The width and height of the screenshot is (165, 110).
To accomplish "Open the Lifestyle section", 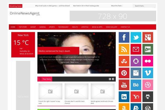I will pos(85,27).
